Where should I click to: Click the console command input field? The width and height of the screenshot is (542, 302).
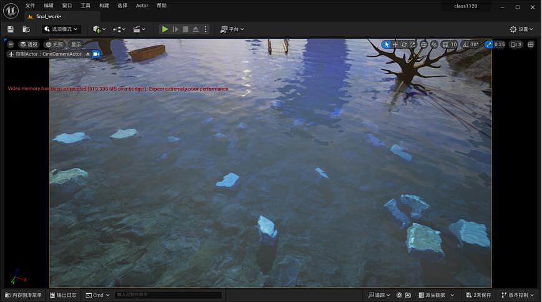168,295
